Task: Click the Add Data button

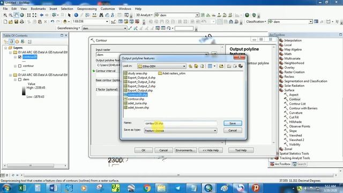Action: coord(65,21)
